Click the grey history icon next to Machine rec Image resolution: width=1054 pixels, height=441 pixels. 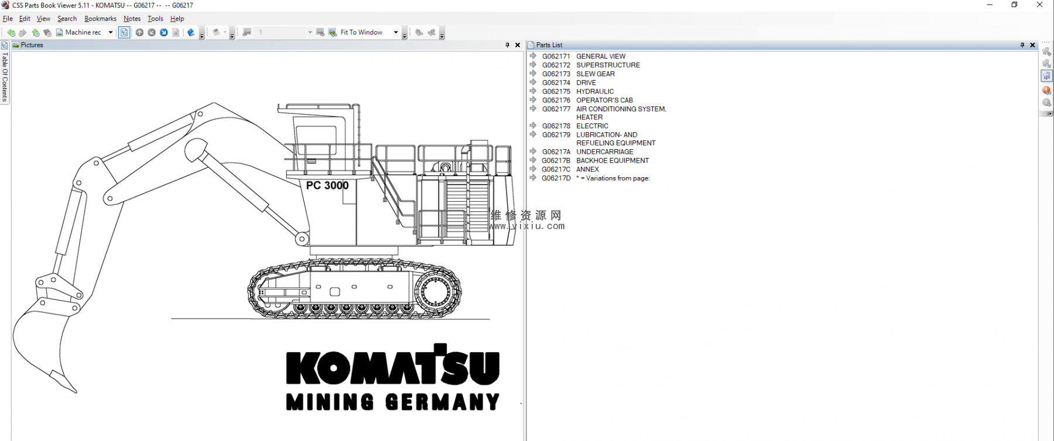47,33
